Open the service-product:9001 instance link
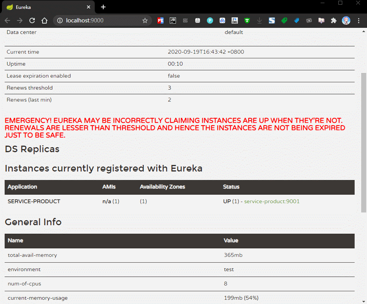 pos(272,201)
